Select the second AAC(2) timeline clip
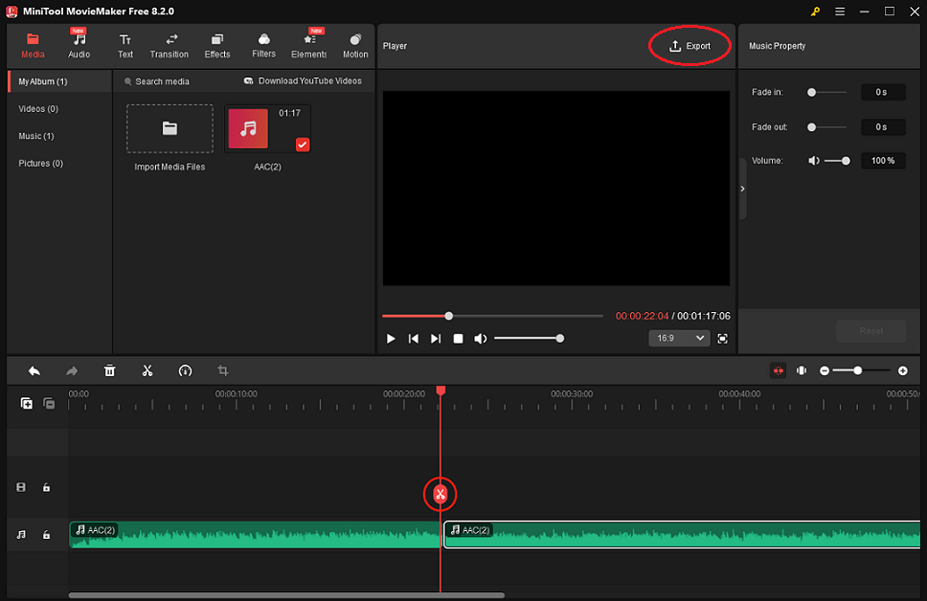Image resolution: width=927 pixels, height=601 pixels. point(682,535)
